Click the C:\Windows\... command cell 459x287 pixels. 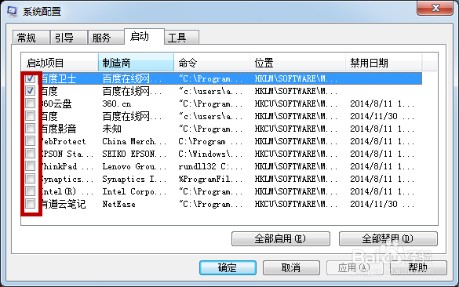210,154
